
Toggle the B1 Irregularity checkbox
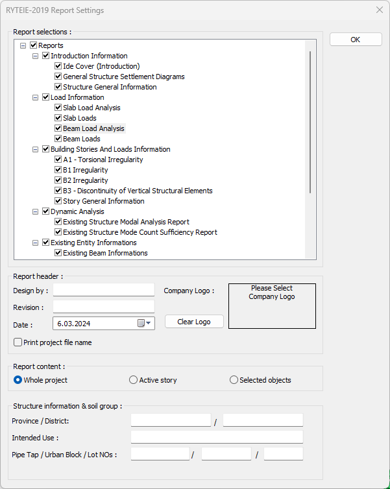(58, 170)
